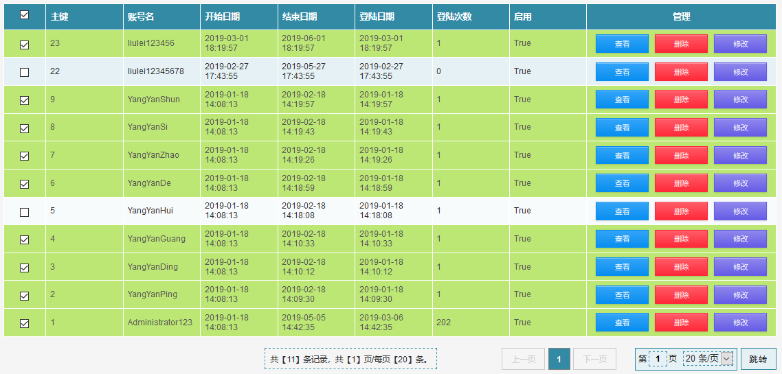Edit (修改) the YangYanPing account
Screen dimensions: 782x374
741,295
